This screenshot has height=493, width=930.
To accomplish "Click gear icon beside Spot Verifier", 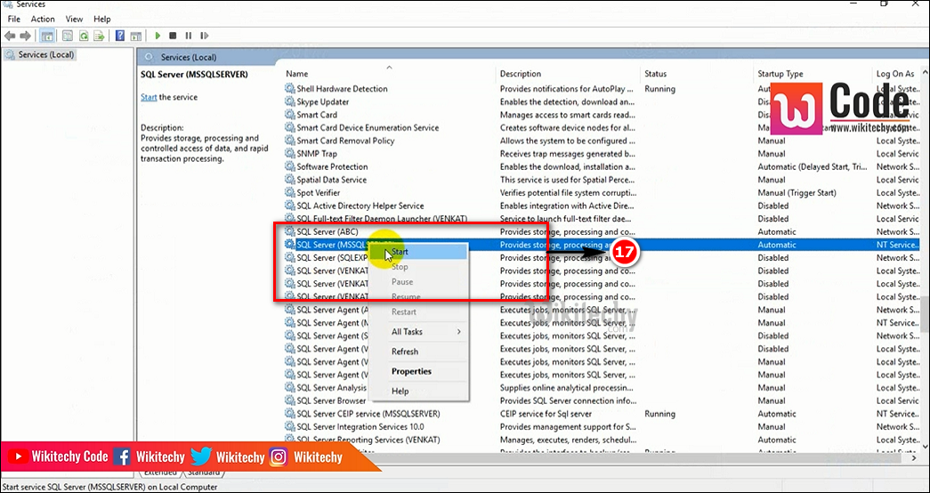I will [x=289, y=193].
